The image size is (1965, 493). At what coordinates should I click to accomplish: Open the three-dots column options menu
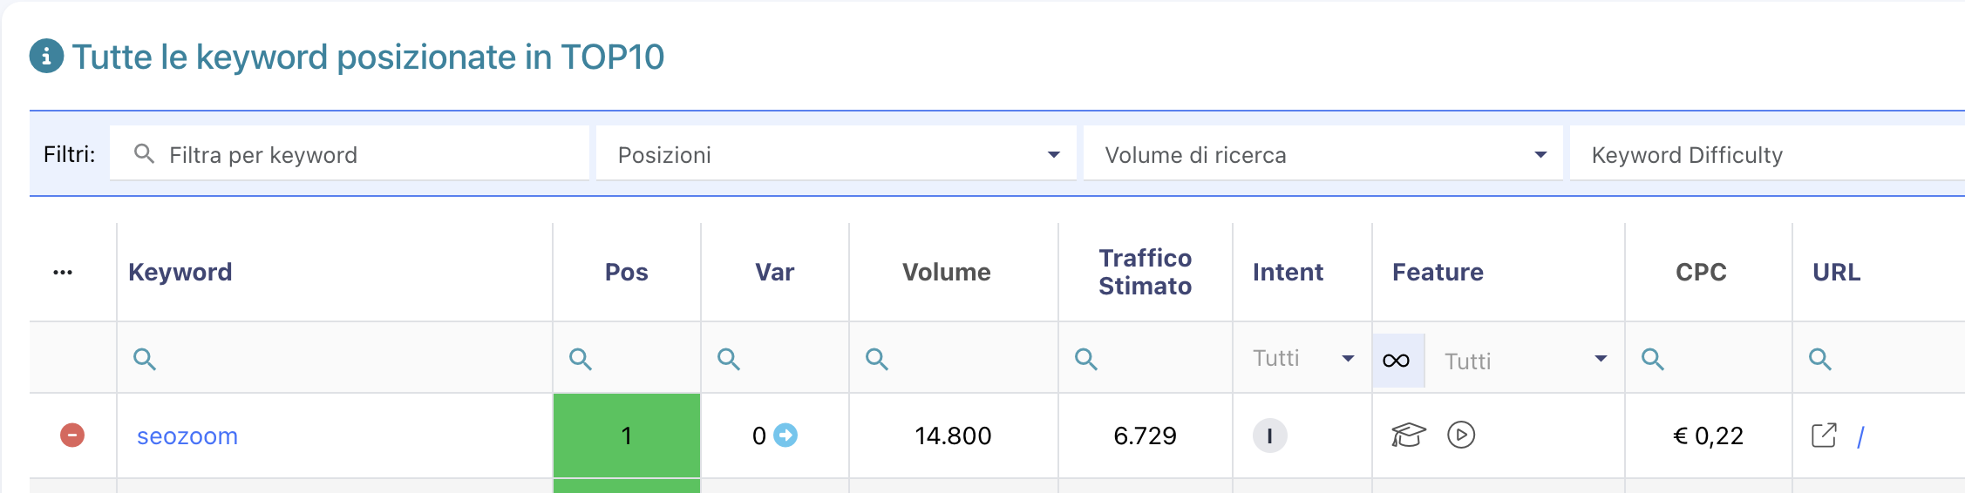point(63,273)
